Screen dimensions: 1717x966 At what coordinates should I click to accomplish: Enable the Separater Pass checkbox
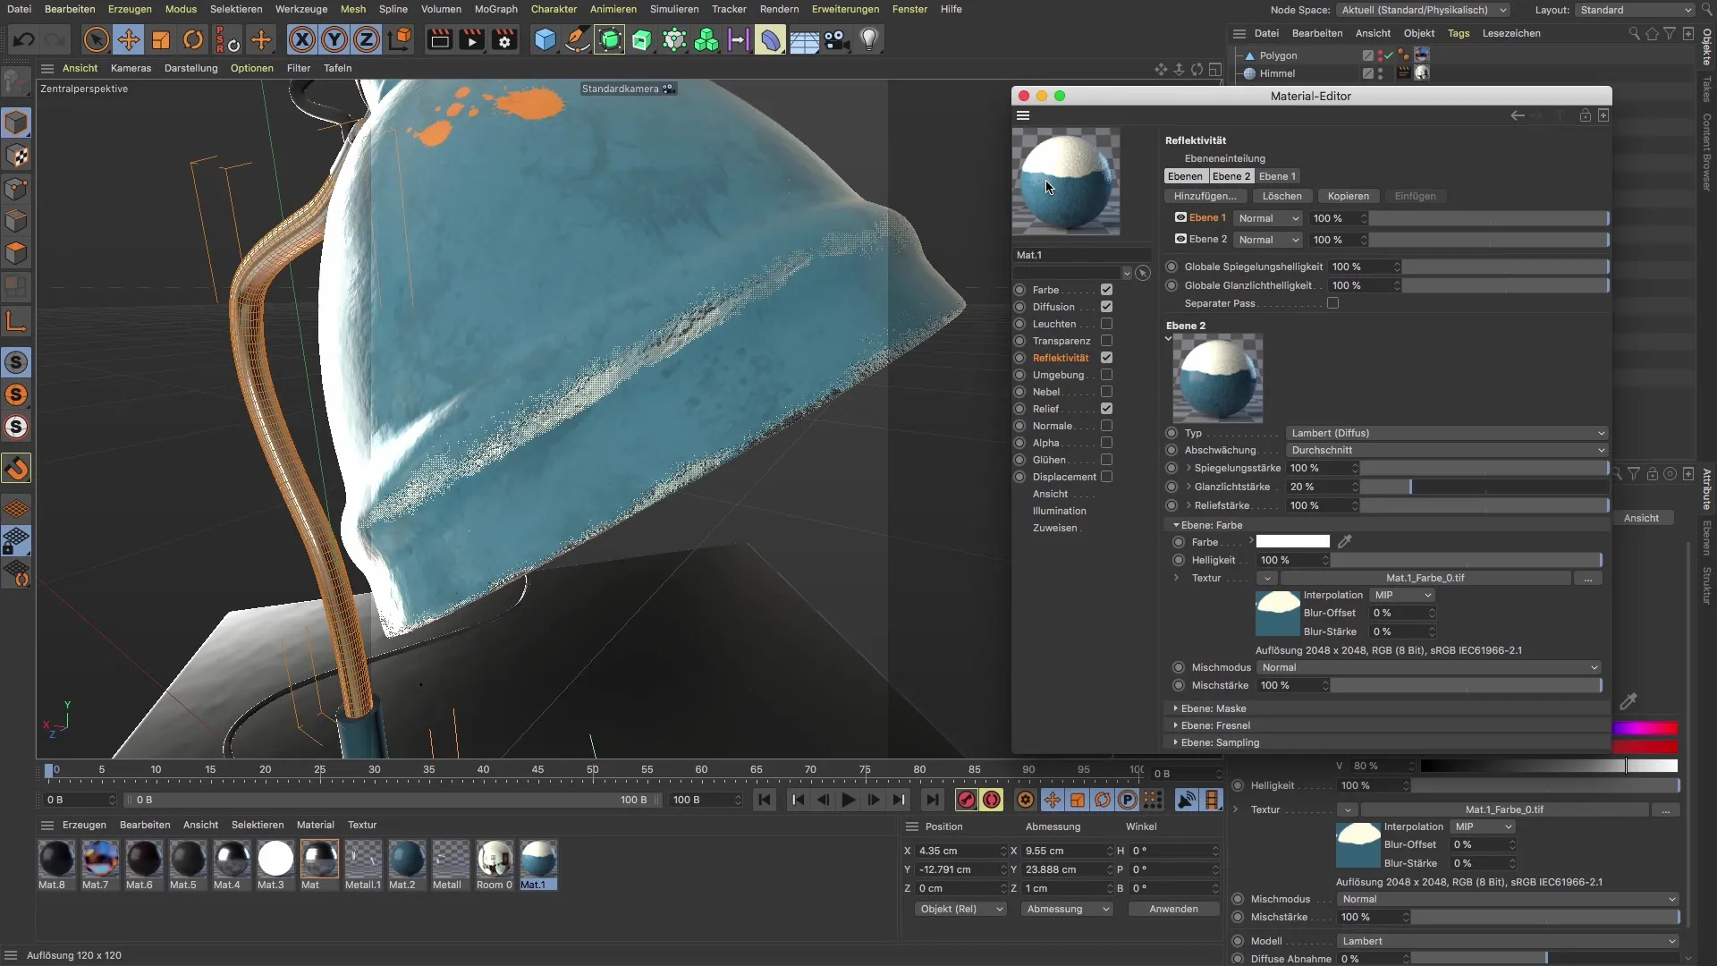click(x=1332, y=303)
